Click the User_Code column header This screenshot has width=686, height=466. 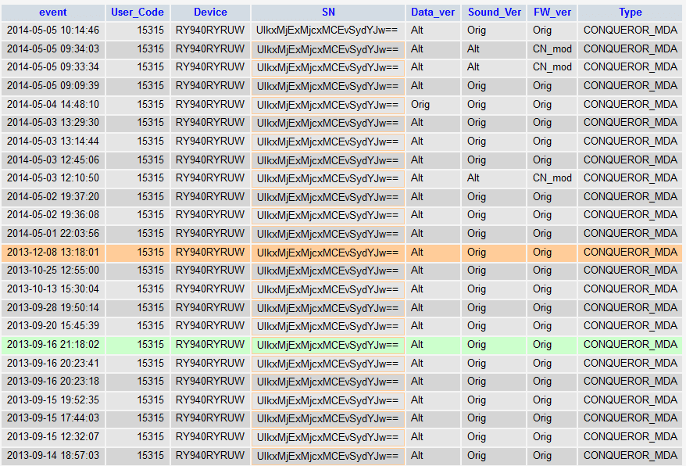(x=138, y=13)
